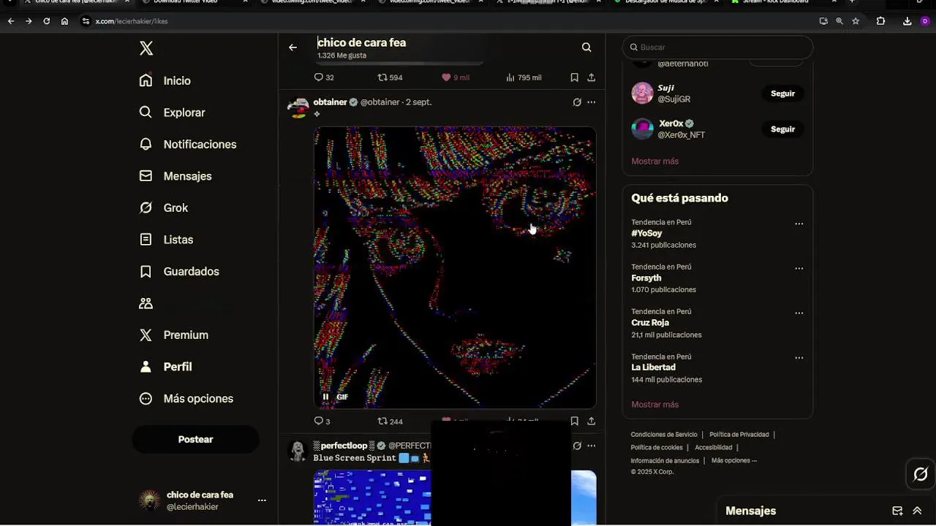Open Política de cookies link
This screenshot has width=936, height=526.
(x=657, y=448)
